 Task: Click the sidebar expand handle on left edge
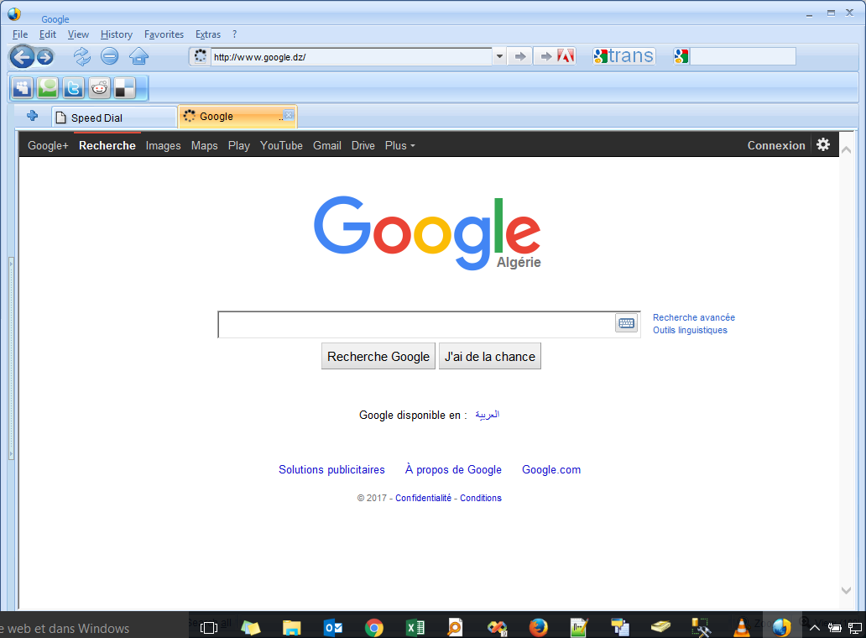11,359
